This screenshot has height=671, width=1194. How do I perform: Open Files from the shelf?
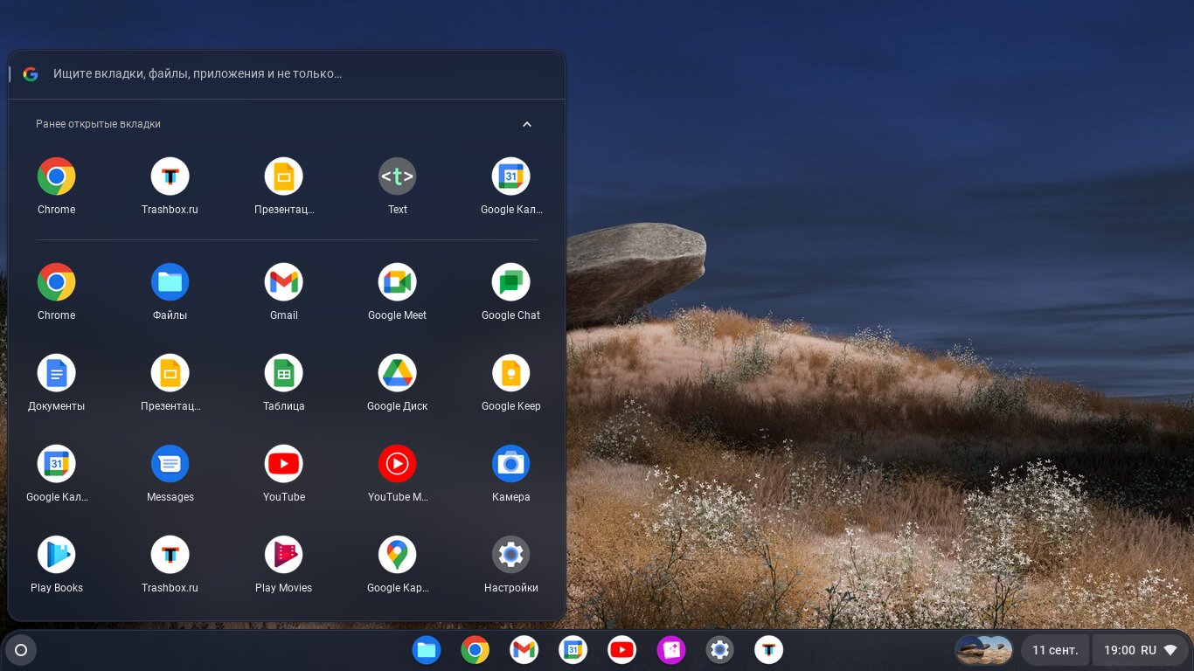pos(427,650)
